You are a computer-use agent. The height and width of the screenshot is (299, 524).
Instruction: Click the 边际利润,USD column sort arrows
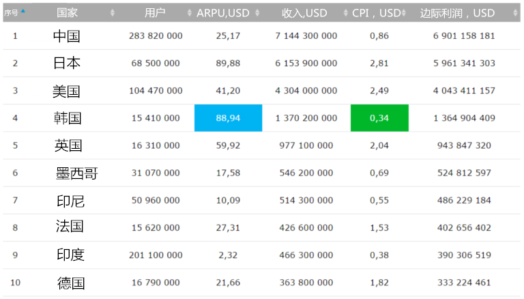click(x=515, y=13)
